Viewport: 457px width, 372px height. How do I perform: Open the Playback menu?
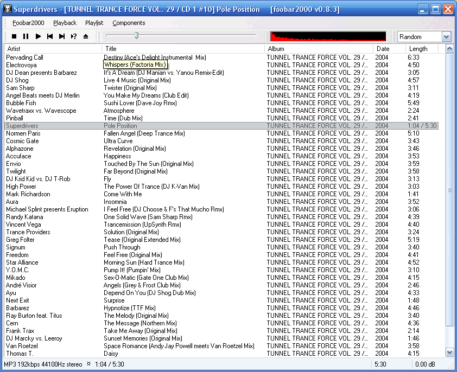point(64,23)
